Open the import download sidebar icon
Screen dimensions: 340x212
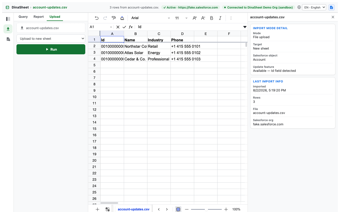pos(8,29)
